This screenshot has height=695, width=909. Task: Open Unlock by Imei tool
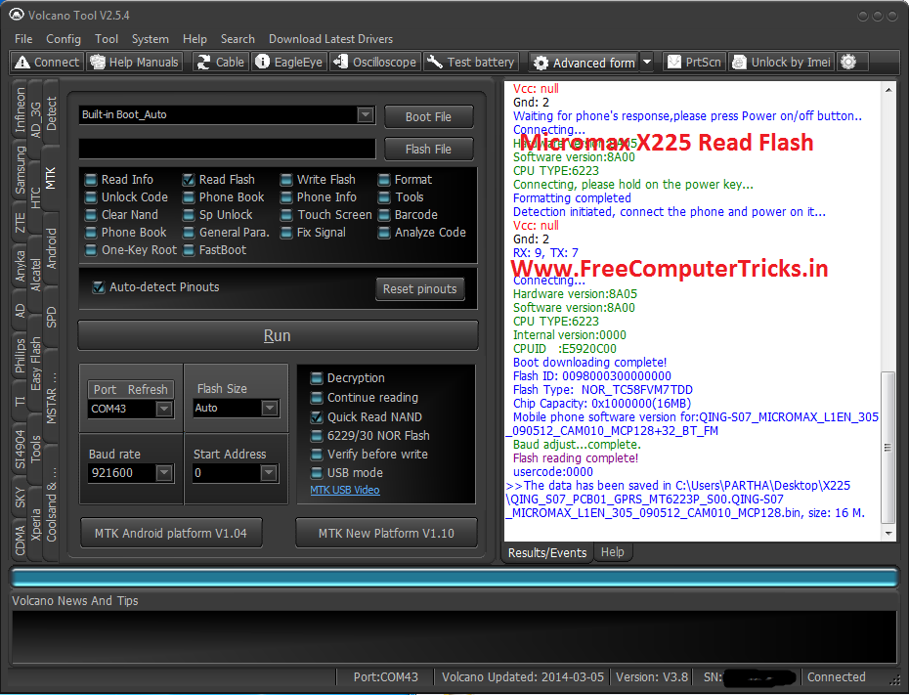(x=782, y=62)
